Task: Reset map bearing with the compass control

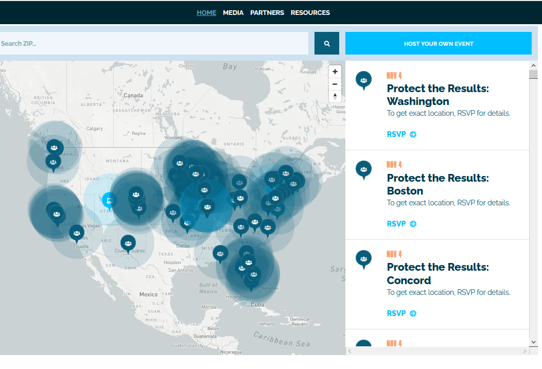Action: 335,96
